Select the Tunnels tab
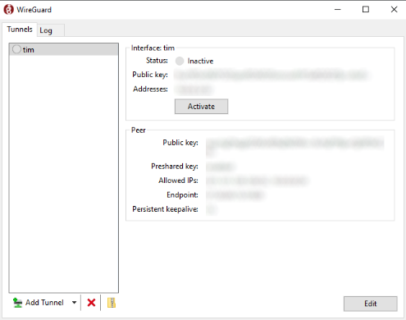 coord(20,30)
